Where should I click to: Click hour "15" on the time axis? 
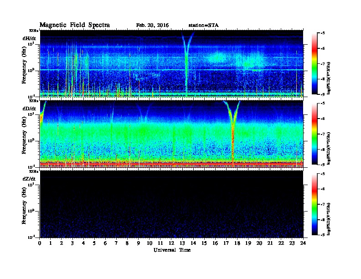(204, 243)
